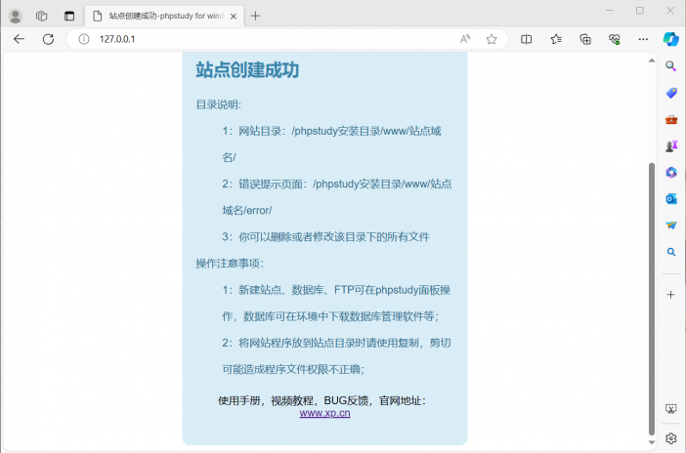Open sidebar blue magnifier icon

coord(671,252)
